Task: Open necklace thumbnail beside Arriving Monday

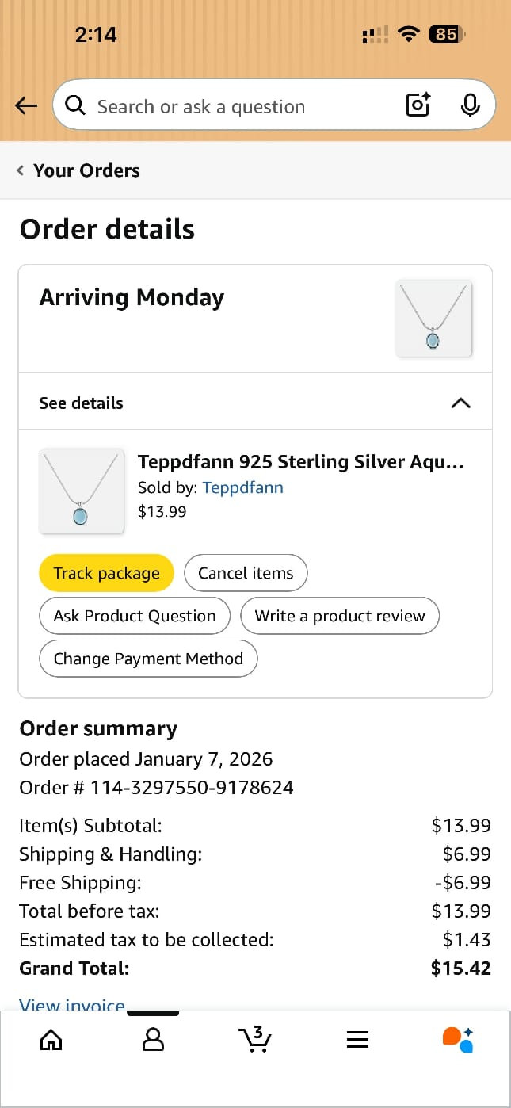Action: tap(433, 318)
